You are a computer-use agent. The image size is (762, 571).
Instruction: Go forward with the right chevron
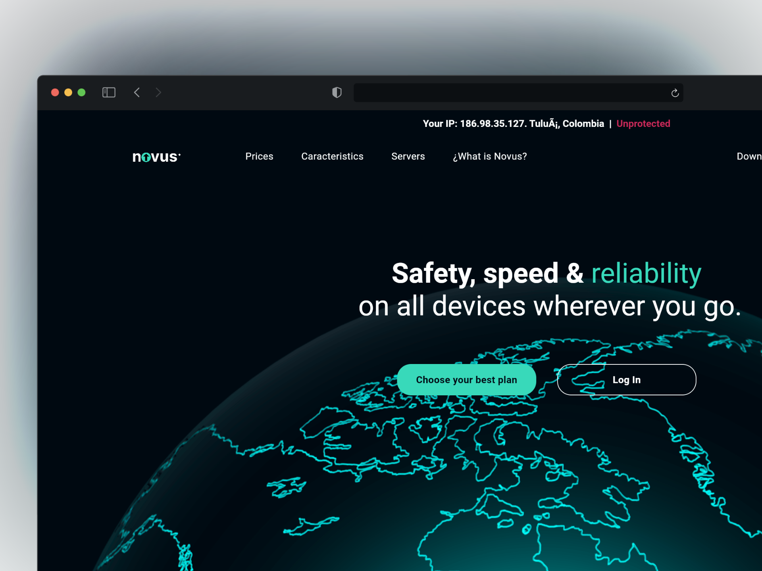pyautogui.click(x=158, y=92)
